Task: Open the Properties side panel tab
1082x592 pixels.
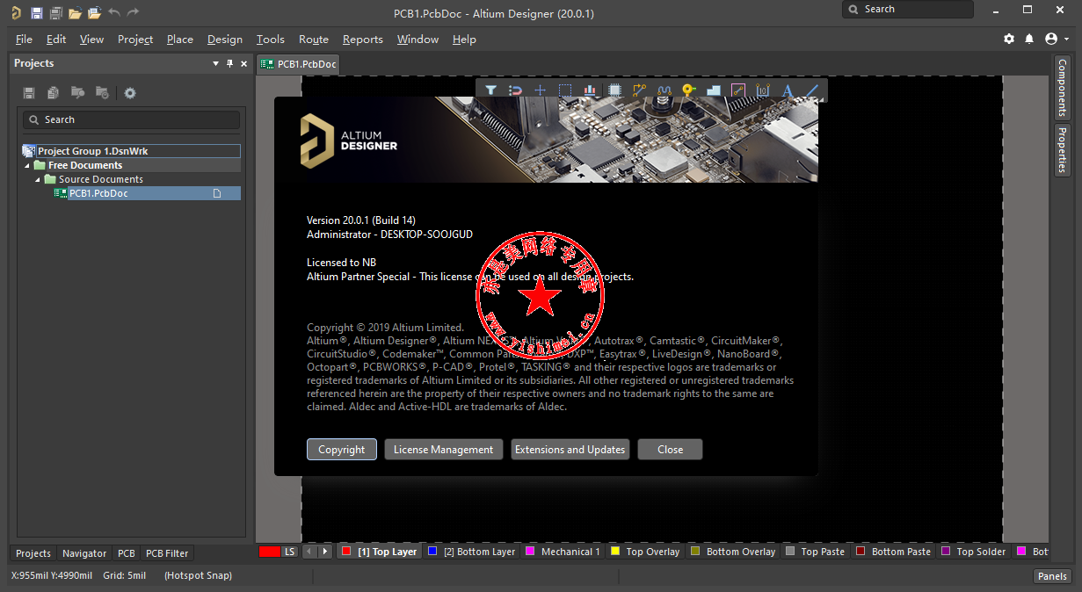Action: (x=1063, y=150)
